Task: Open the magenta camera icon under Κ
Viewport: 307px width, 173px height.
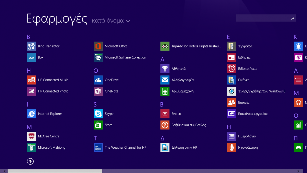Action: coord(298,57)
